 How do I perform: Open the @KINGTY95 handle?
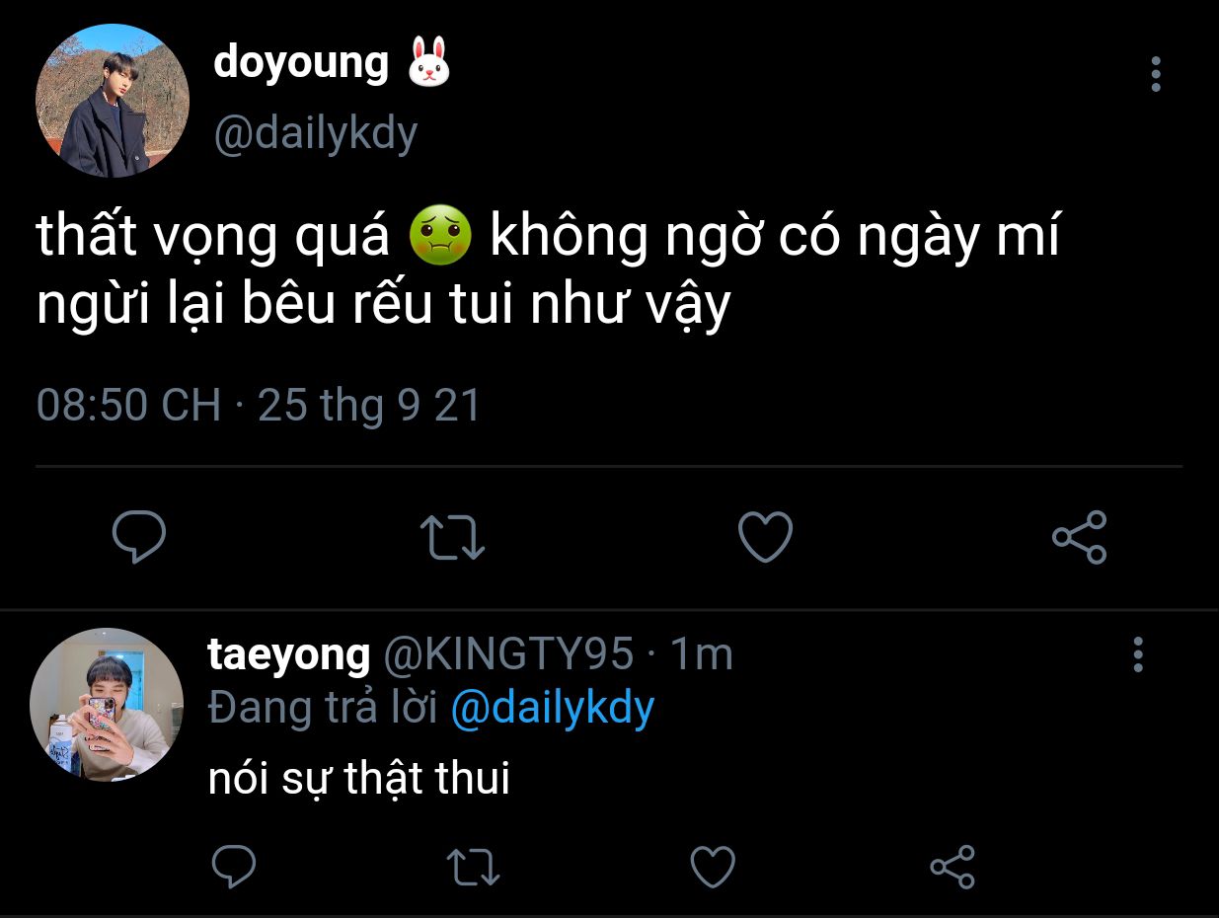pyautogui.click(x=507, y=654)
